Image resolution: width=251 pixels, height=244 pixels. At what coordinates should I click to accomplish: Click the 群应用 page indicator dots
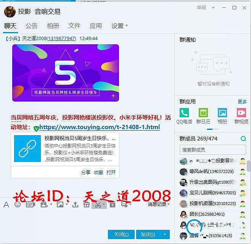tap(213, 129)
